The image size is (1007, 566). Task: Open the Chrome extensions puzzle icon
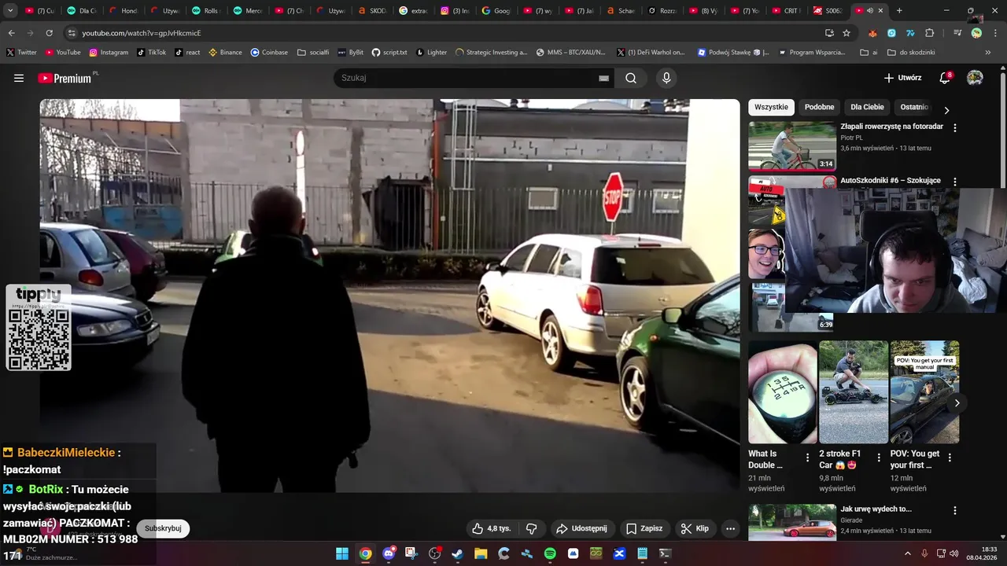coord(930,33)
